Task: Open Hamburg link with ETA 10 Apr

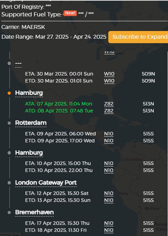Action: click(29, 152)
